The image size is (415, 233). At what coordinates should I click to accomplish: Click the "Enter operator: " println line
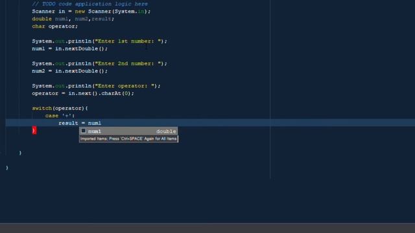click(96, 86)
